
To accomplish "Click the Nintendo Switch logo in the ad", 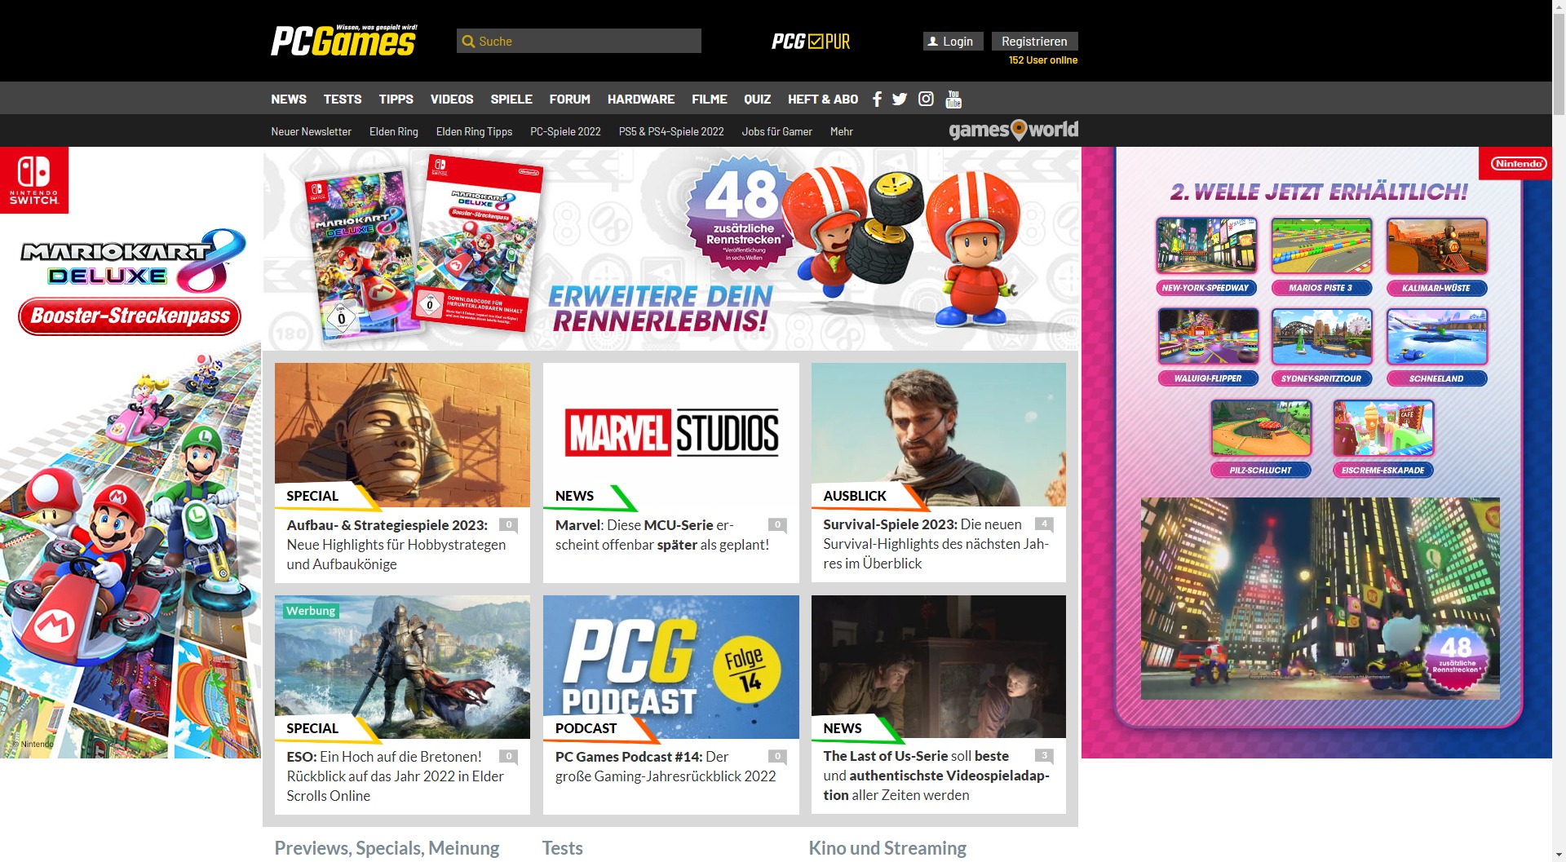I will [34, 180].
